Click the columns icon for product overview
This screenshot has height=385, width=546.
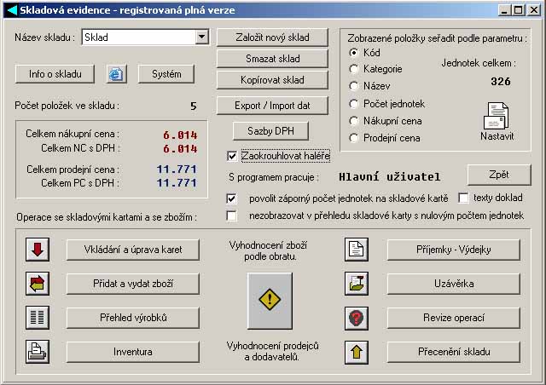tap(38, 318)
